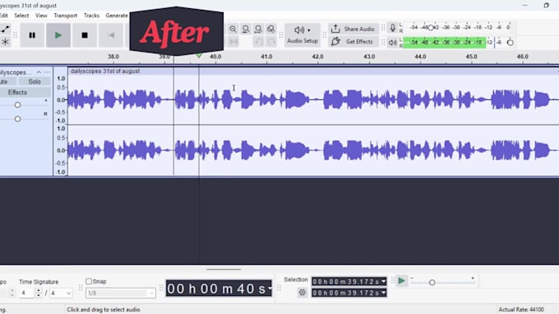Click the Actual Rate: 44100 status text

point(521,309)
